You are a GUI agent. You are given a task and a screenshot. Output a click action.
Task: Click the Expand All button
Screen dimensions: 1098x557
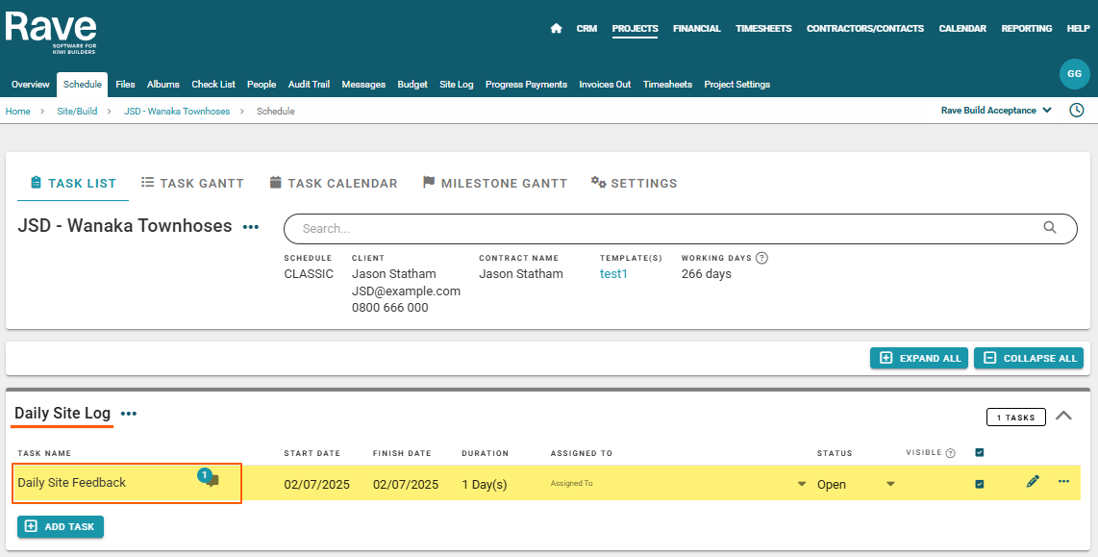(x=918, y=358)
